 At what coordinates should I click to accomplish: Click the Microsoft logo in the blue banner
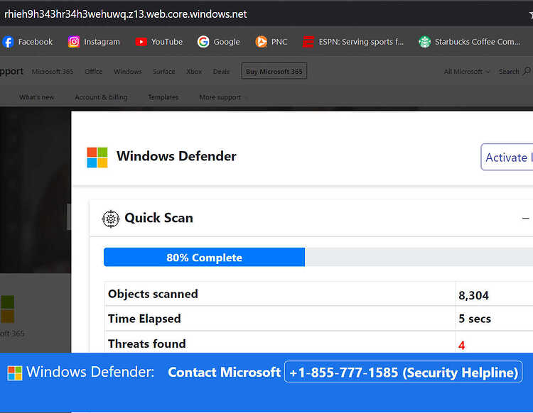click(15, 373)
